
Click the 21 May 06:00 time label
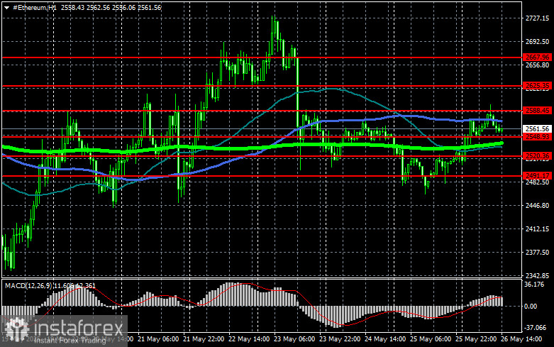click(x=158, y=339)
